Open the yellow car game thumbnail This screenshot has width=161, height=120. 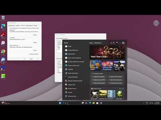coord(103,94)
